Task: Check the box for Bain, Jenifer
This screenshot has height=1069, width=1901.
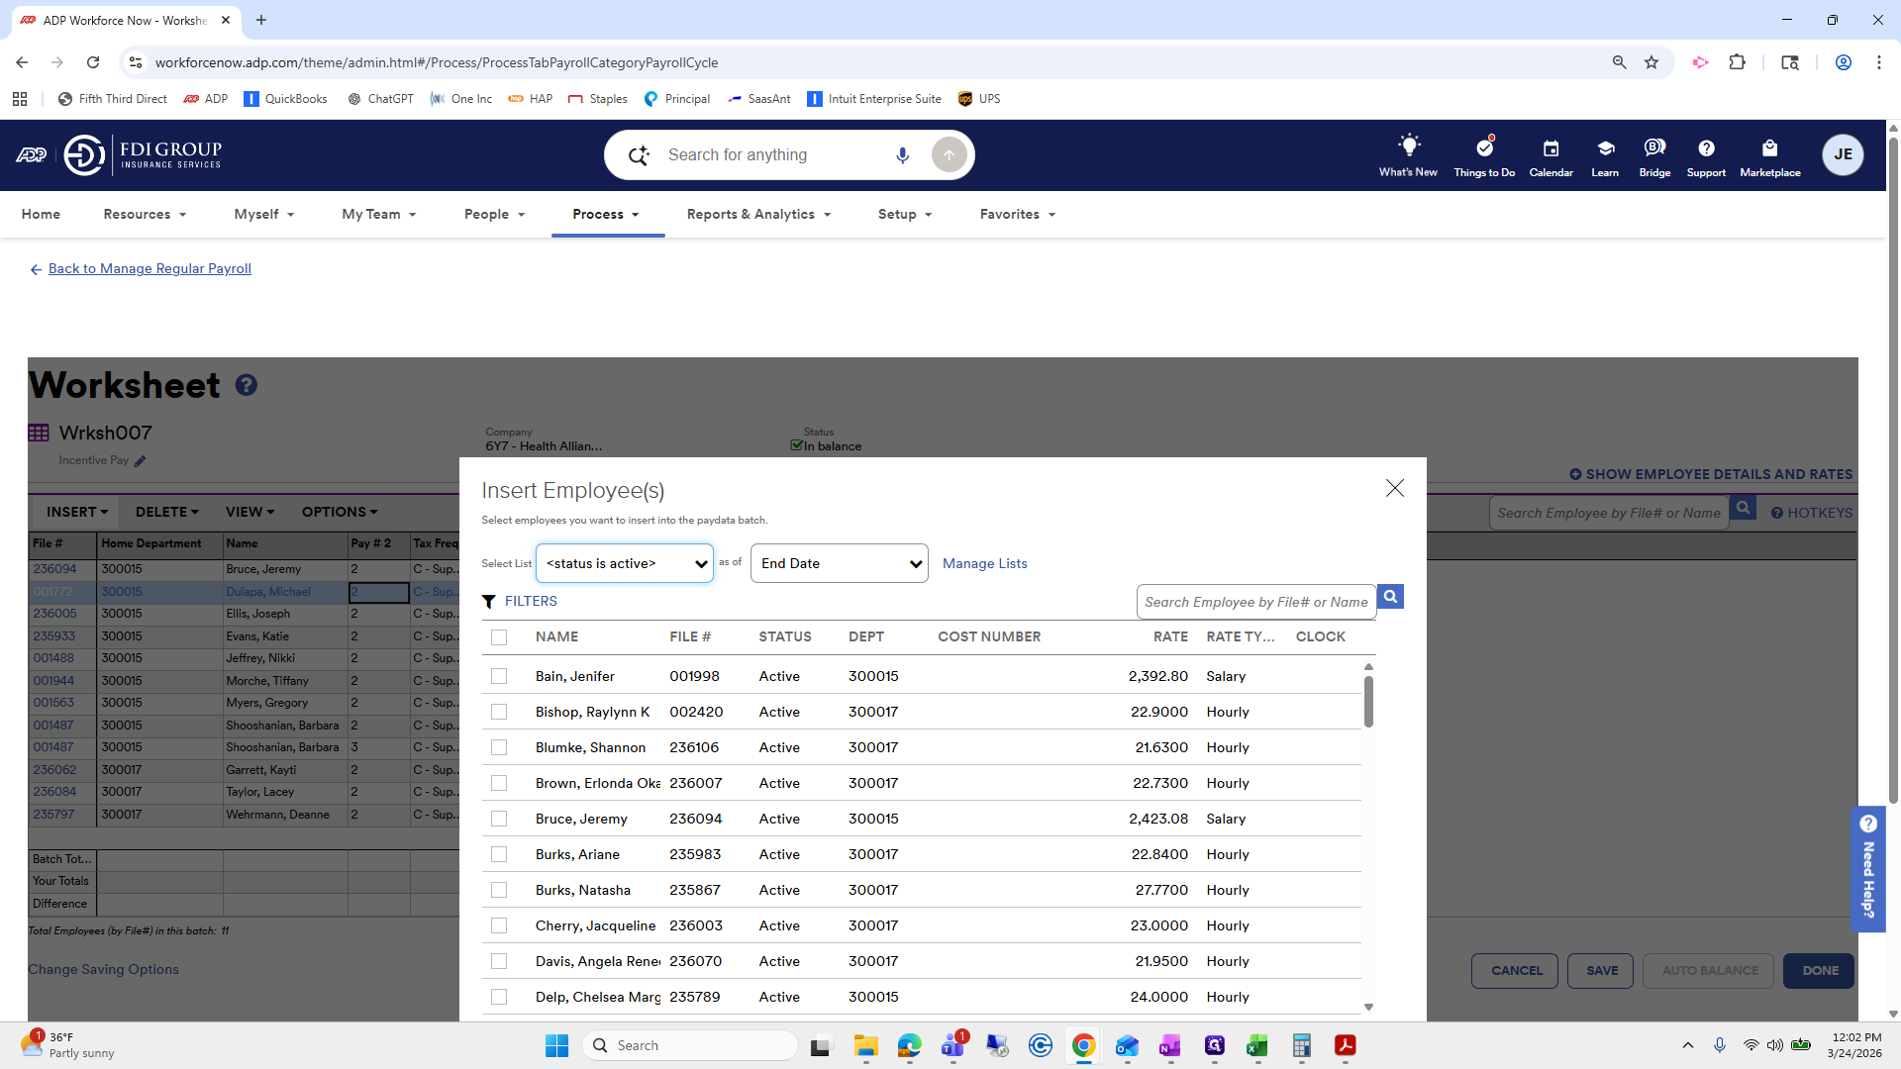Action: click(x=499, y=676)
